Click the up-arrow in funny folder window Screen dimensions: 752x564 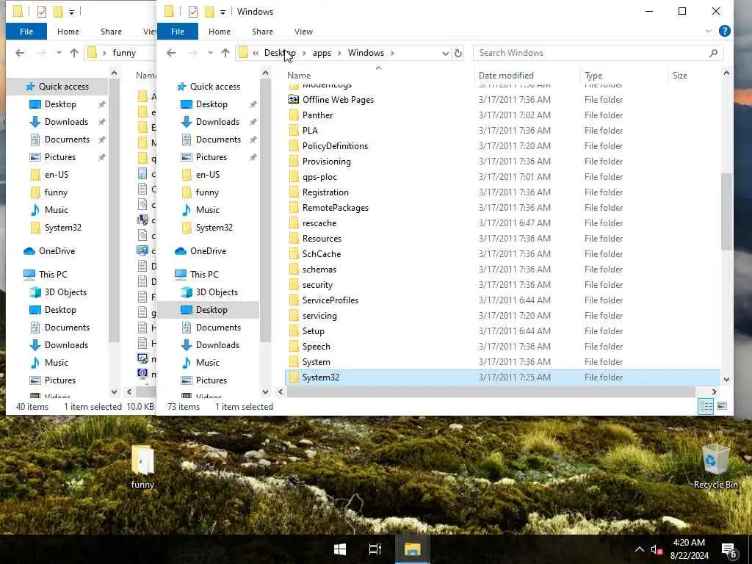point(74,53)
